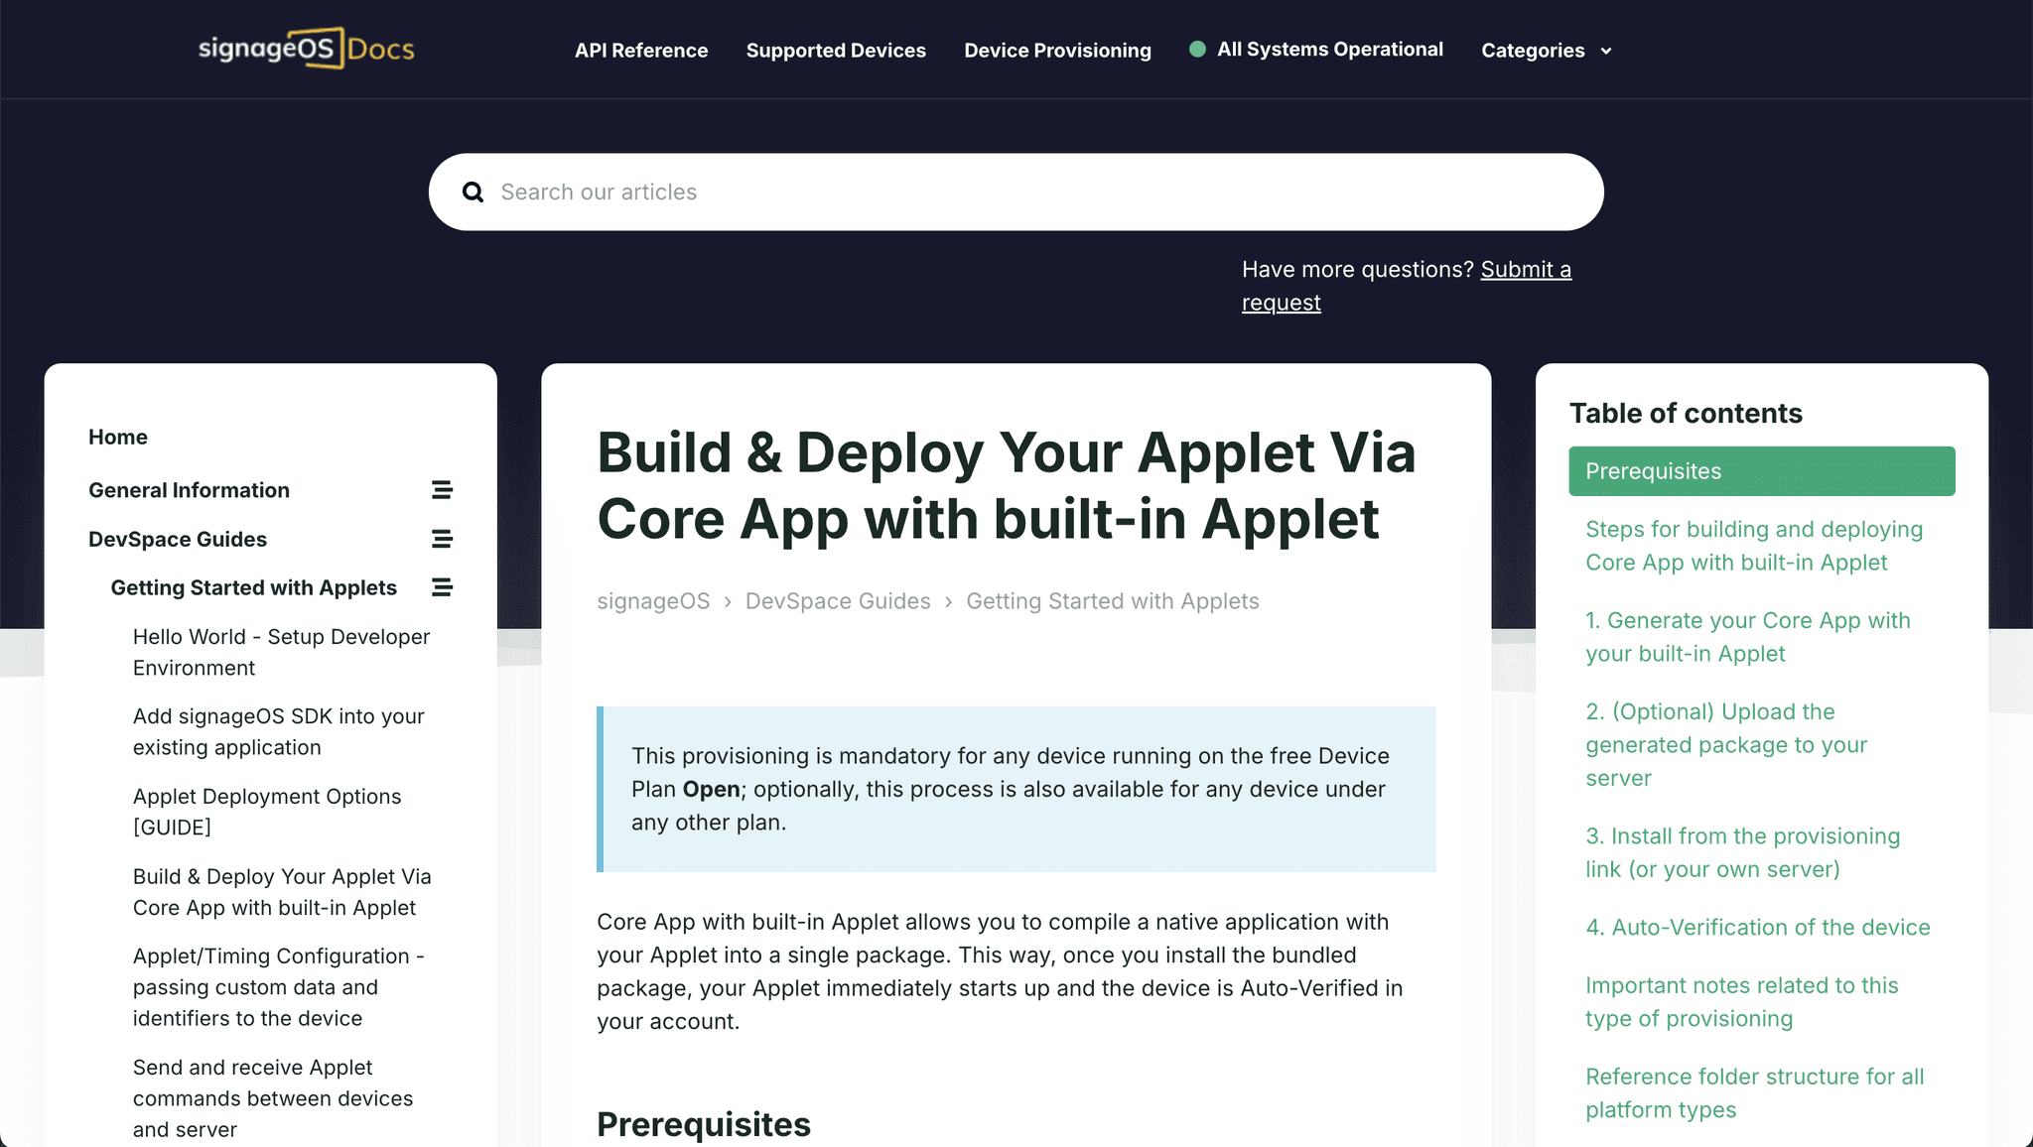Jump to Prerequisites in the table of contents
This screenshot has height=1147, width=2033.
coord(1761,470)
